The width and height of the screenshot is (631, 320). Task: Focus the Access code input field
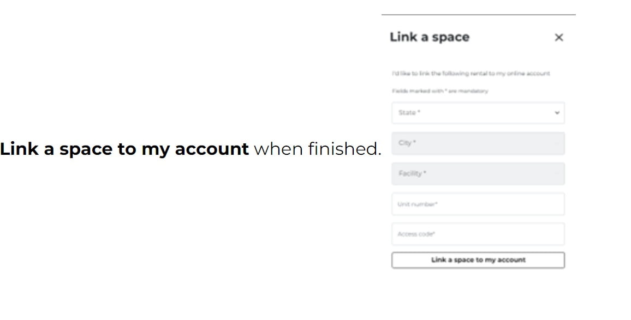(x=478, y=234)
